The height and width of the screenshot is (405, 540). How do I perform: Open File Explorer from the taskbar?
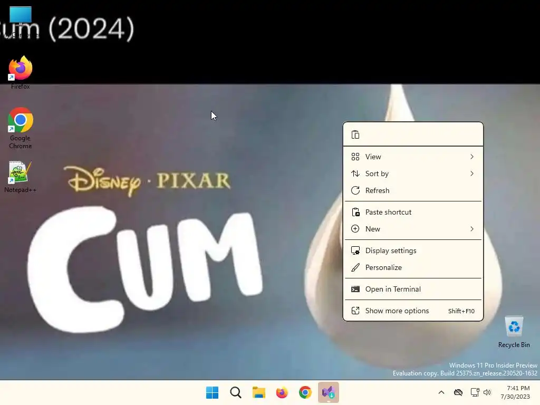[258, 392]
